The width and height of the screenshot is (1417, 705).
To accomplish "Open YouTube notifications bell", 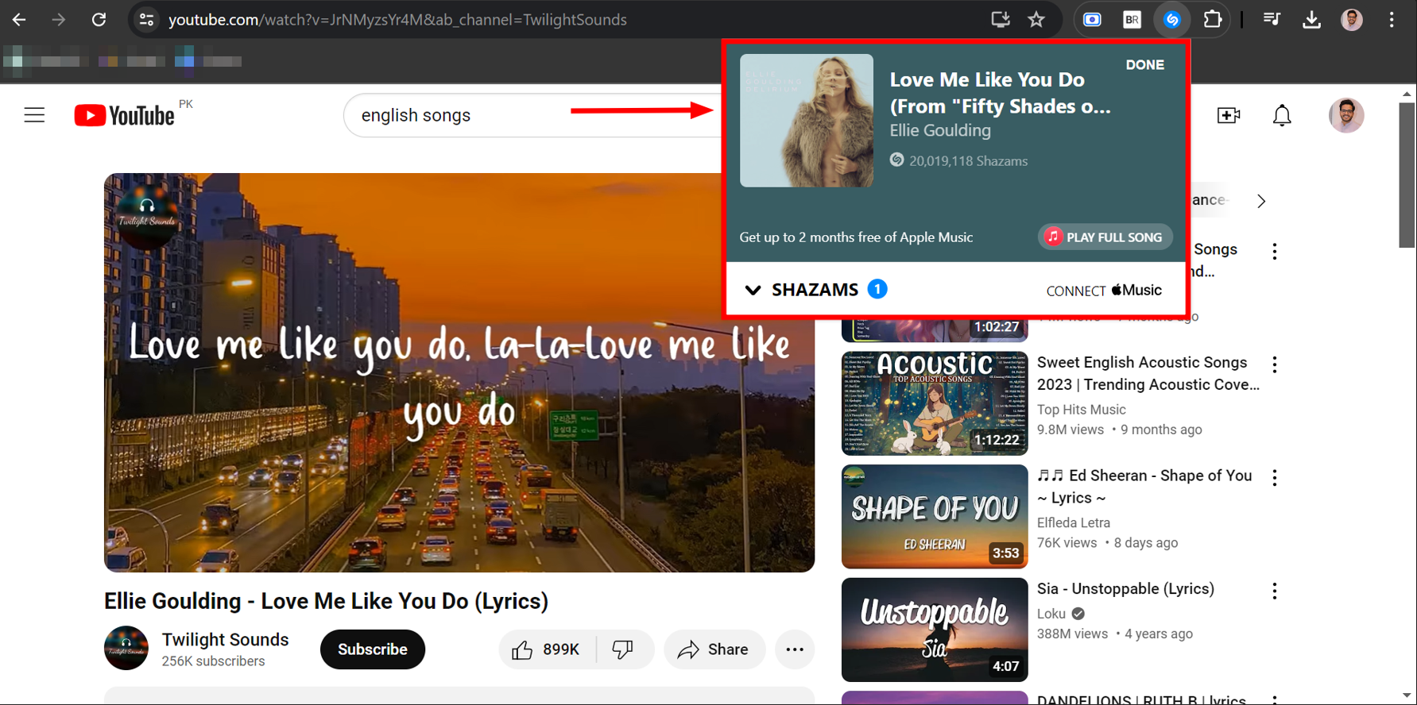I will (x=1282, y=115).
